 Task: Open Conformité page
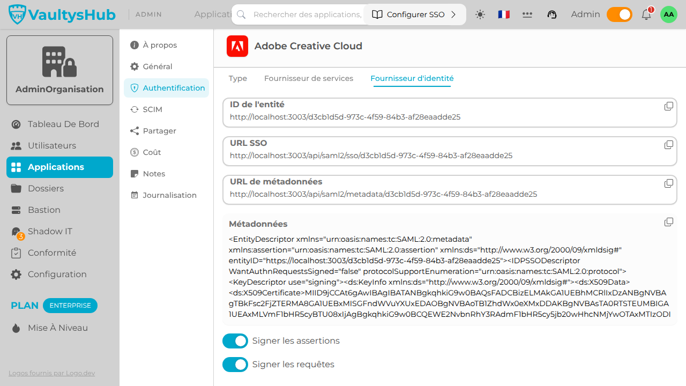click(x=59, y=253)
